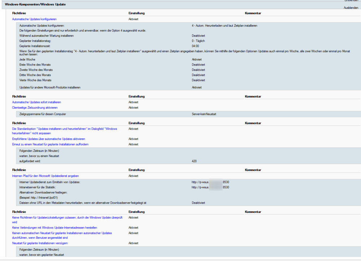The width and height of the screenshot is (361, 261).
Task: Click the 'Automatische Updates sofort installieren' link
Action: coord(36,102)
